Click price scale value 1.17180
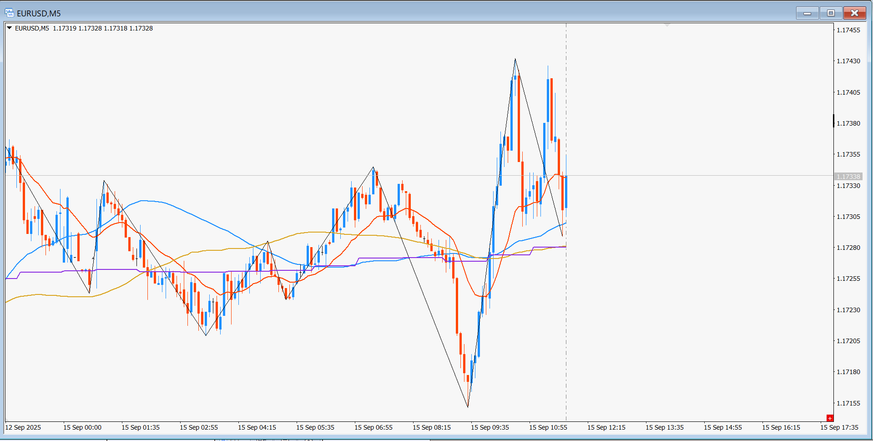The height and width of the screenshot is (441, 873). pos(848,372)
